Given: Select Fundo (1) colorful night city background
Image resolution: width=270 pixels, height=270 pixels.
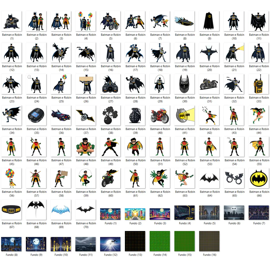Looking at the screenshot, I should click(110, 214).
